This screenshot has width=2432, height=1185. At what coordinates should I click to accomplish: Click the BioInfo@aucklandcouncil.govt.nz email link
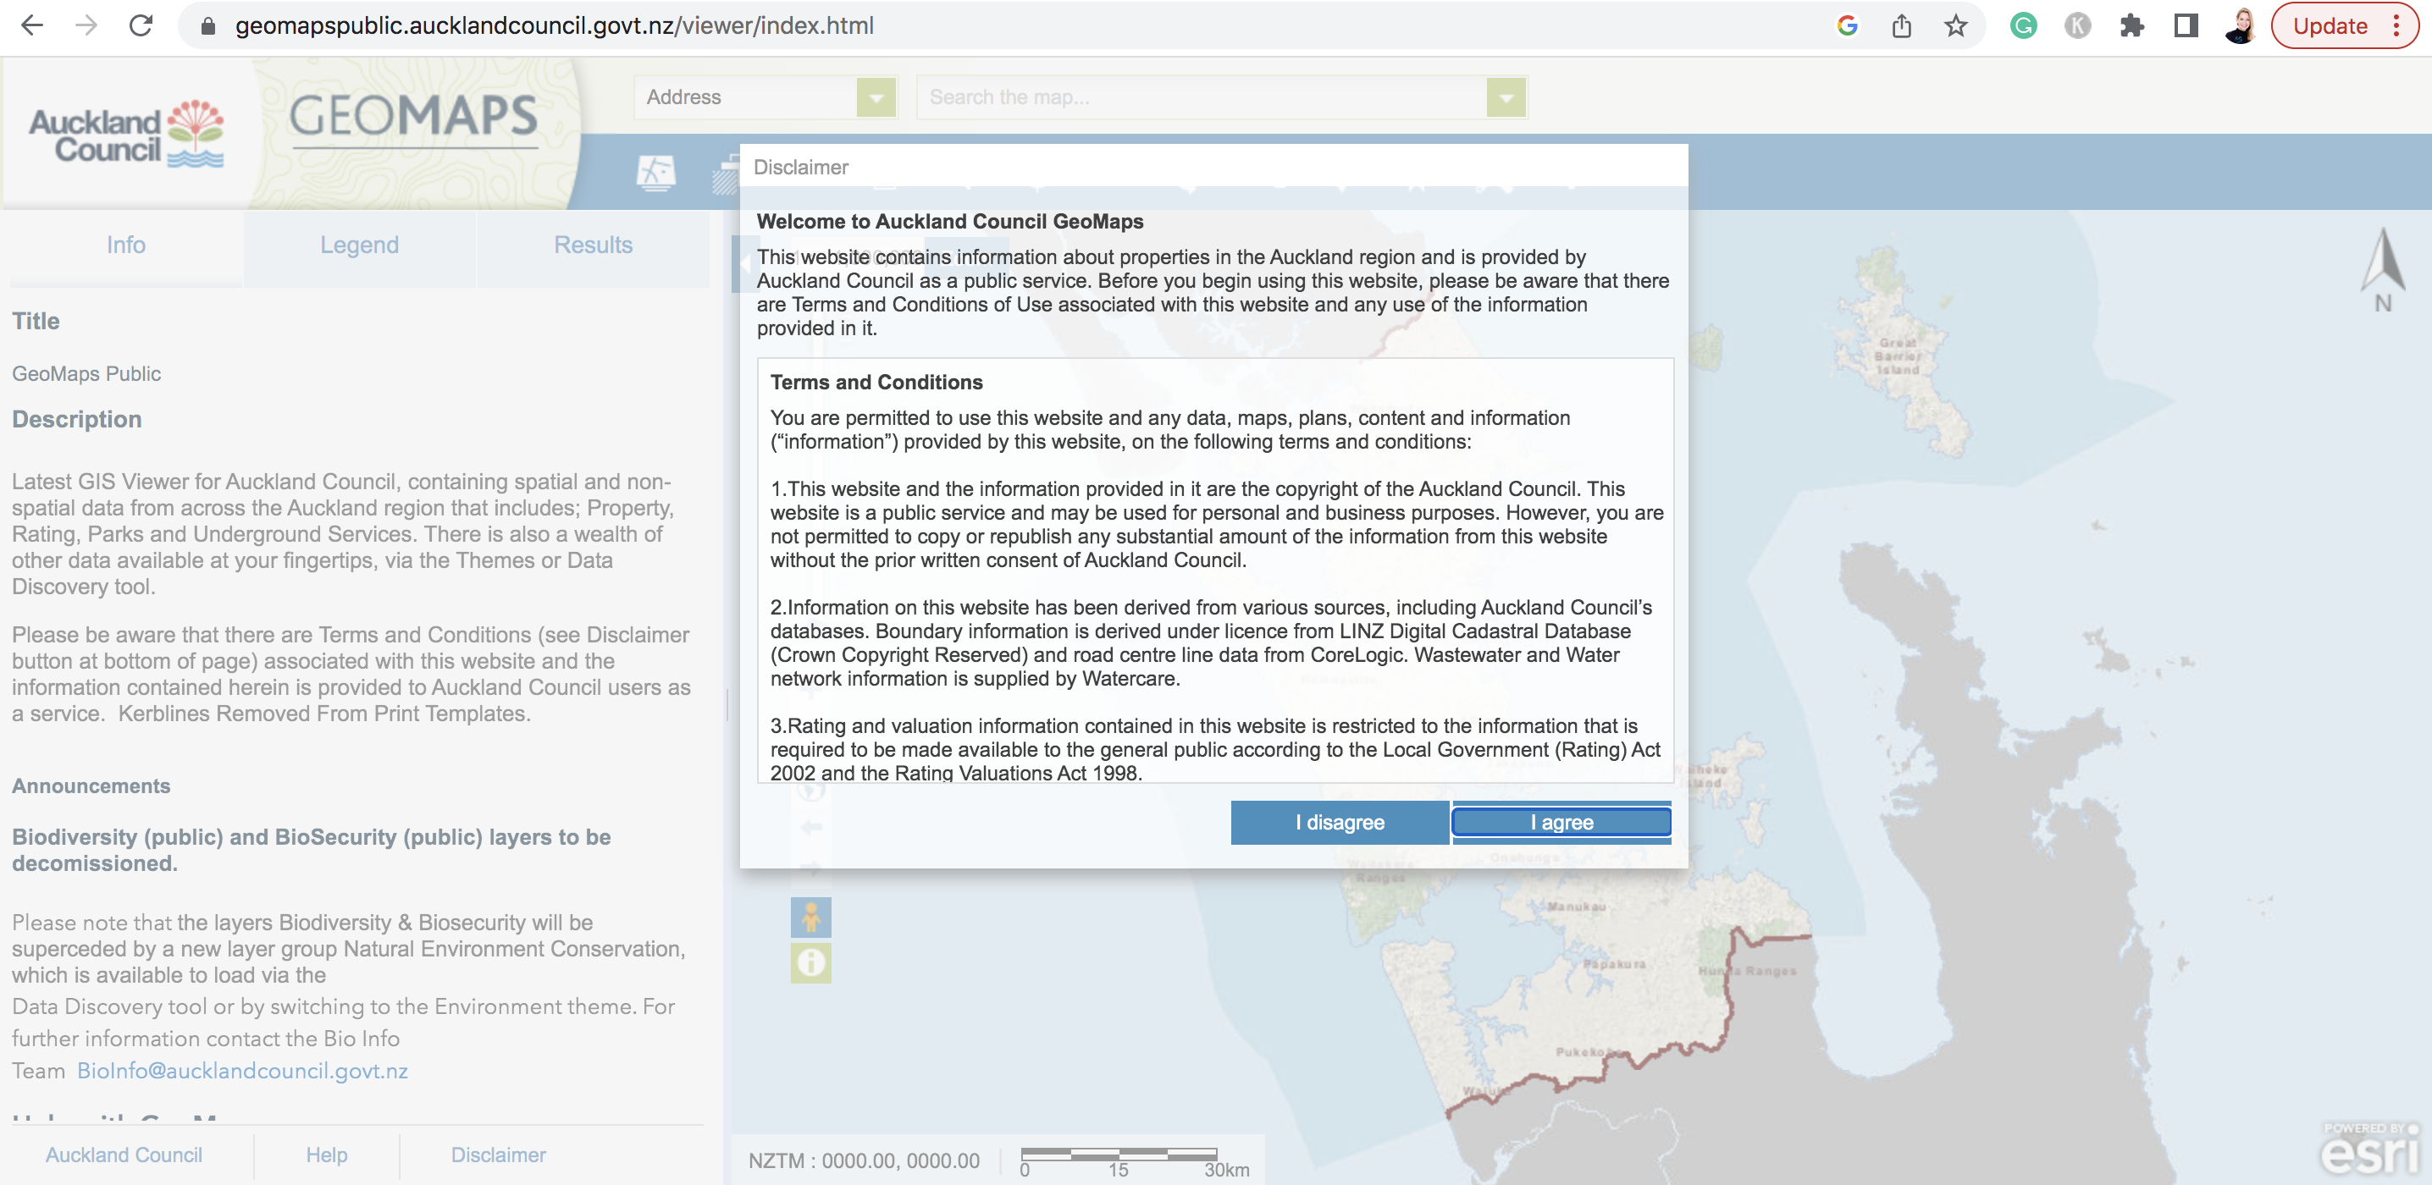pyautogui.click(x=243, y=1071)
